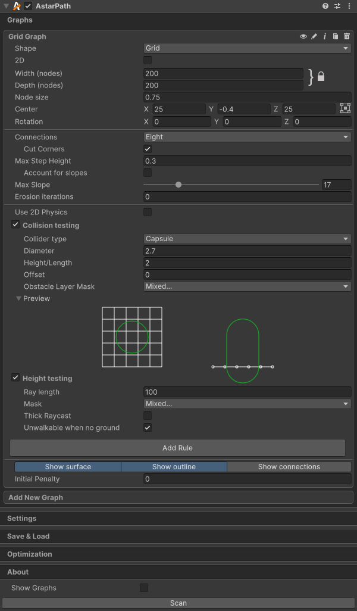Viewport: 357px width, 611px height.
Task: Toggle the Show connections tab
Action: pyautogui.click(x=289, y=467)
